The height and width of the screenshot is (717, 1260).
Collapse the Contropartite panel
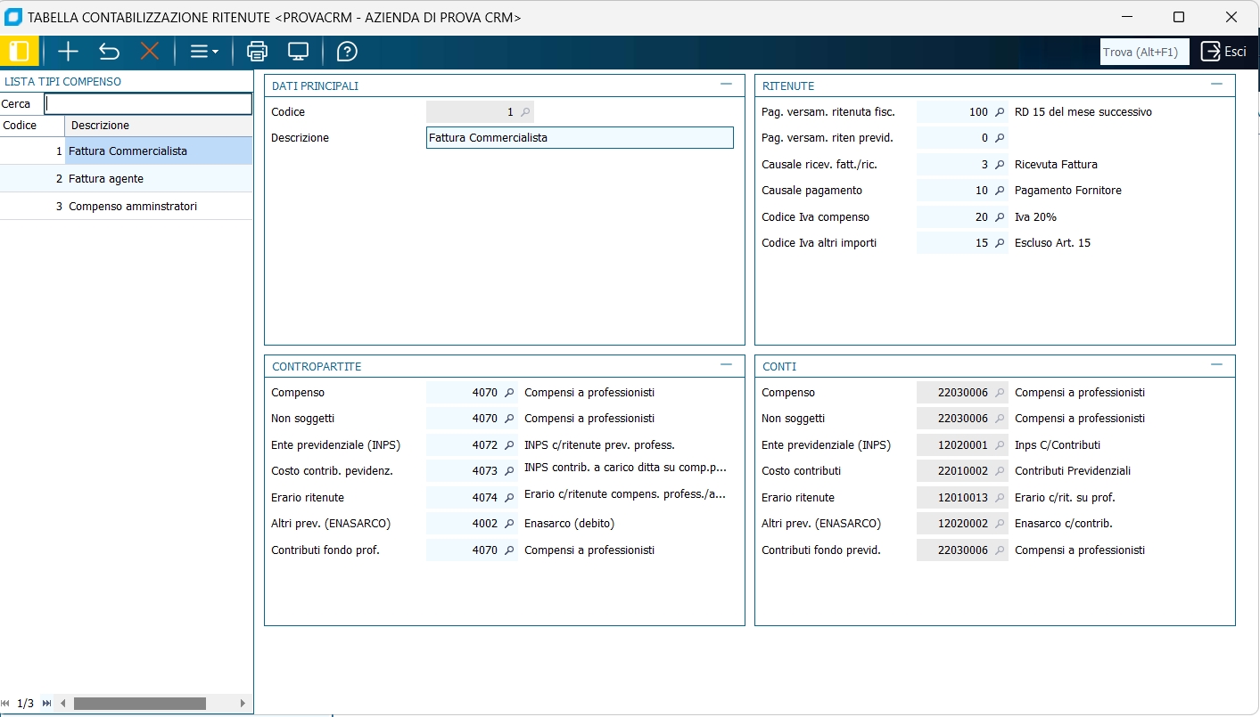[x=726, y=365]
